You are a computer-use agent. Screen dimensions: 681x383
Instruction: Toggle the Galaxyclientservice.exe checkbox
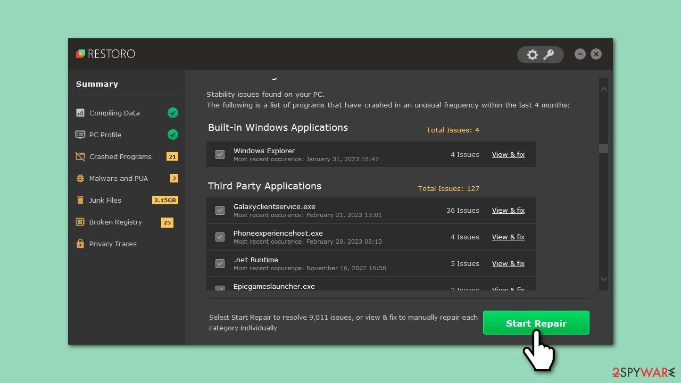[220, 210]
